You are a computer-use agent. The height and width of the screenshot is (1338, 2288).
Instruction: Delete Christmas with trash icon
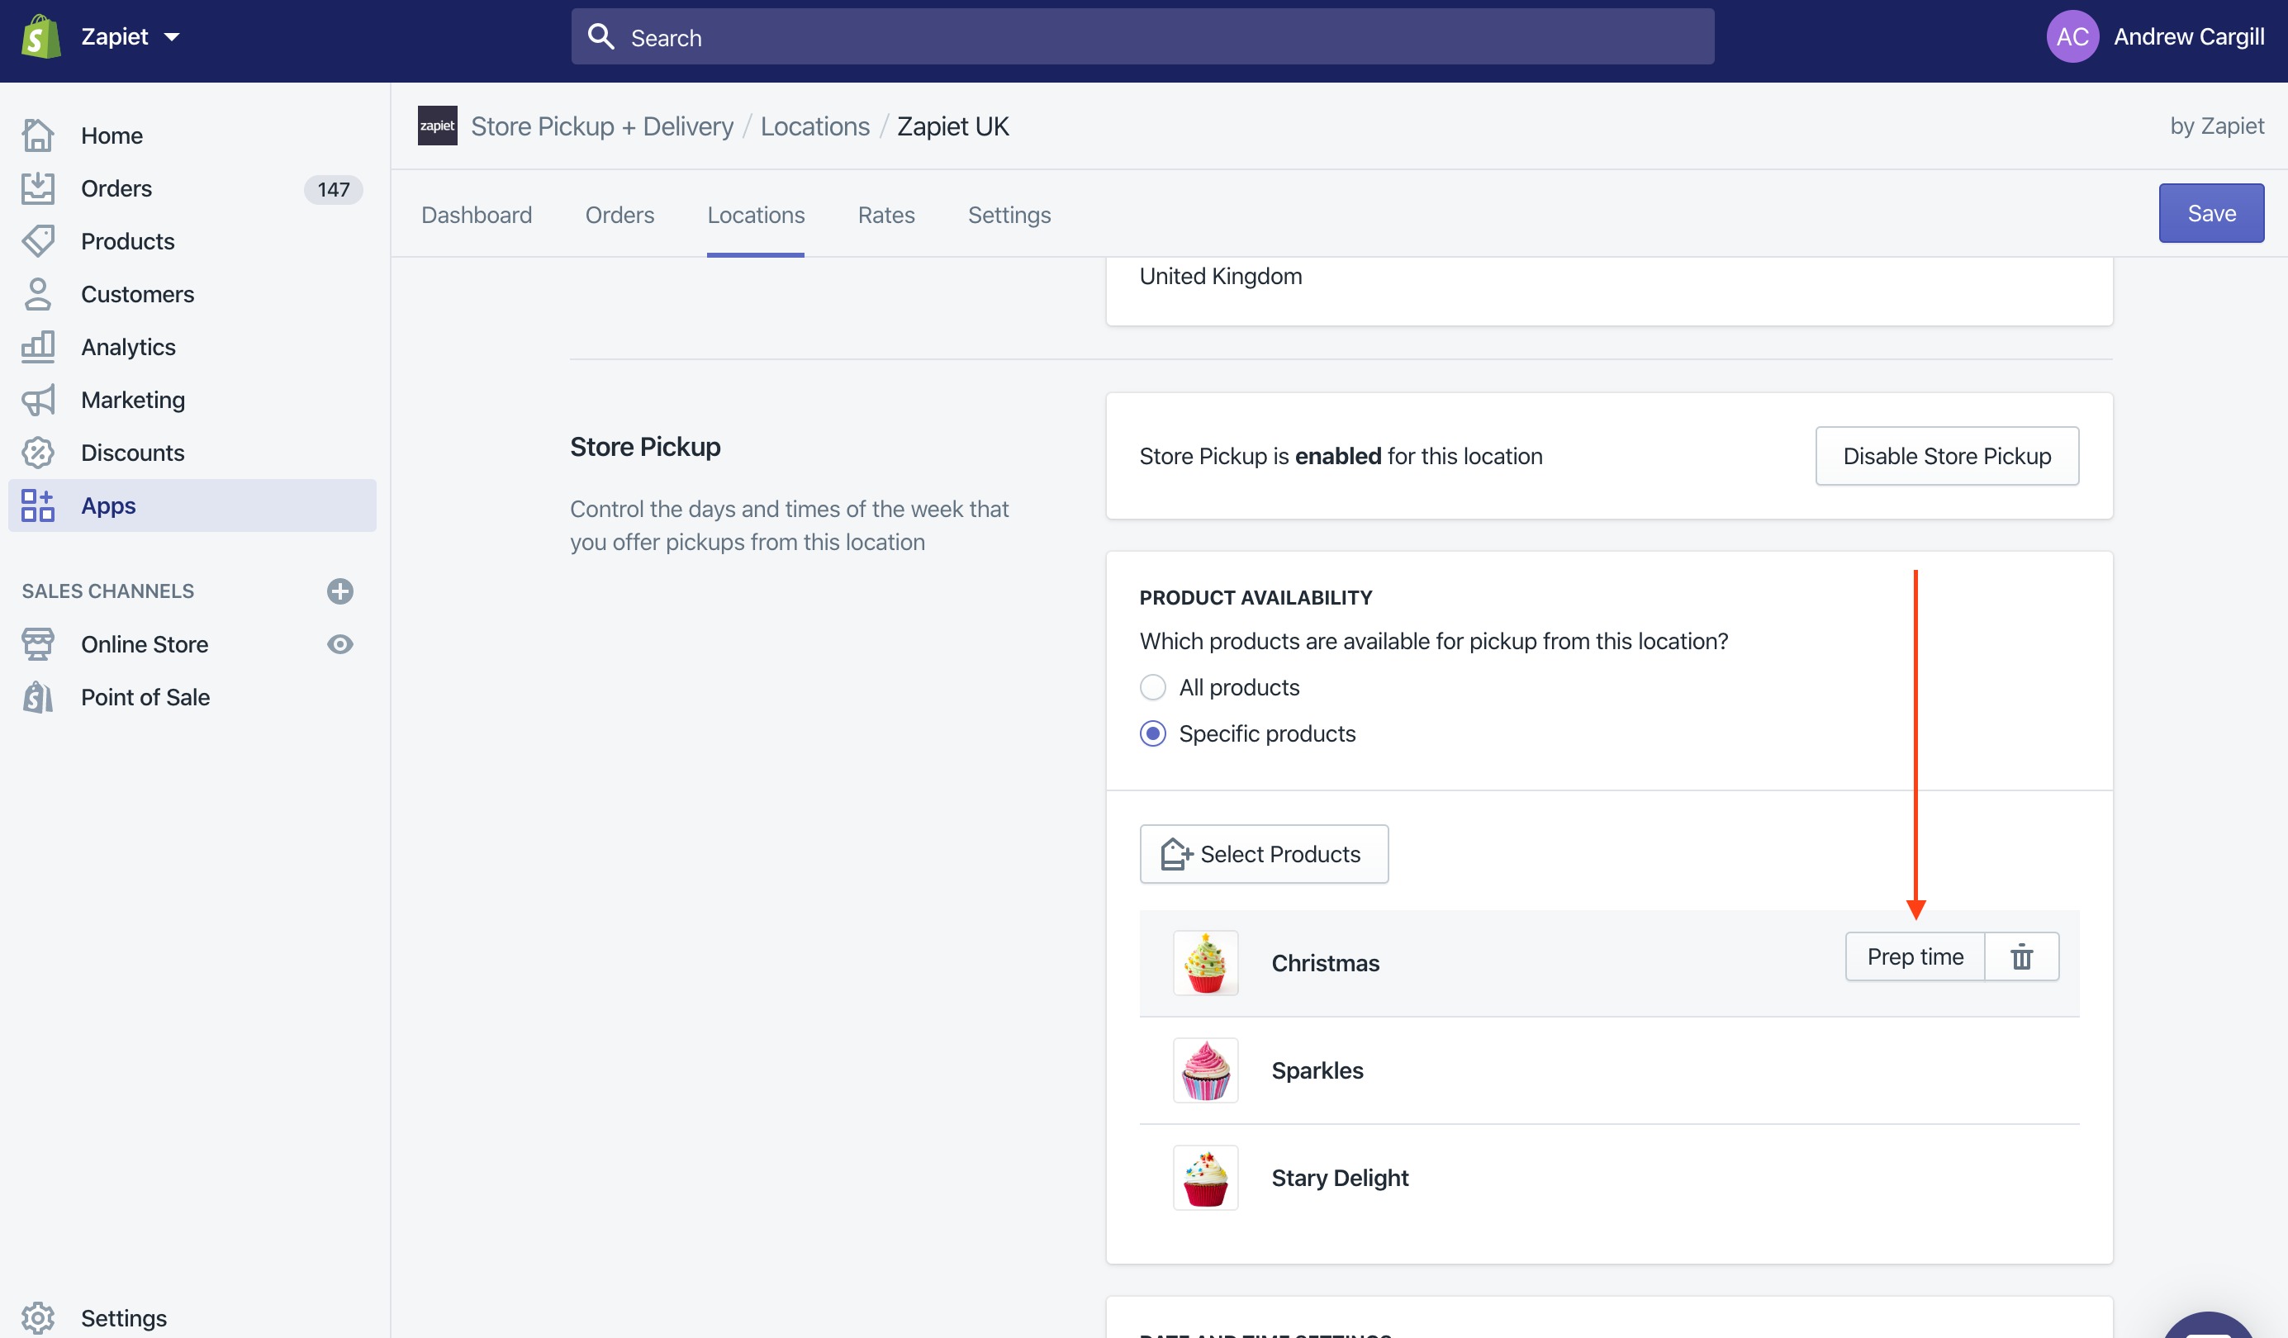click(x=2021, y=956)
